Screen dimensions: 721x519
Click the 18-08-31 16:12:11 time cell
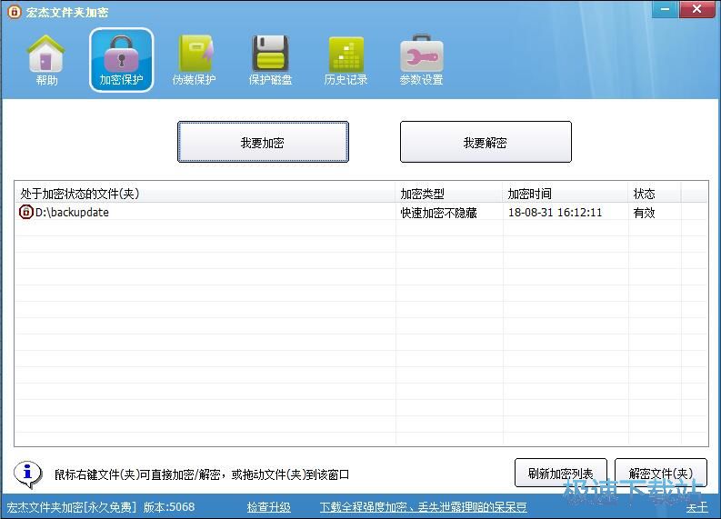point(555,213)
